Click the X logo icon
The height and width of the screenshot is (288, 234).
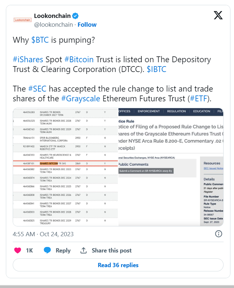[218, 15]
